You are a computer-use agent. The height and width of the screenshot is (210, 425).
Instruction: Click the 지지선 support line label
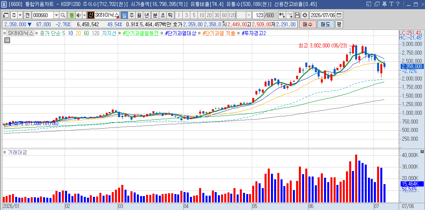coord(109,33)
